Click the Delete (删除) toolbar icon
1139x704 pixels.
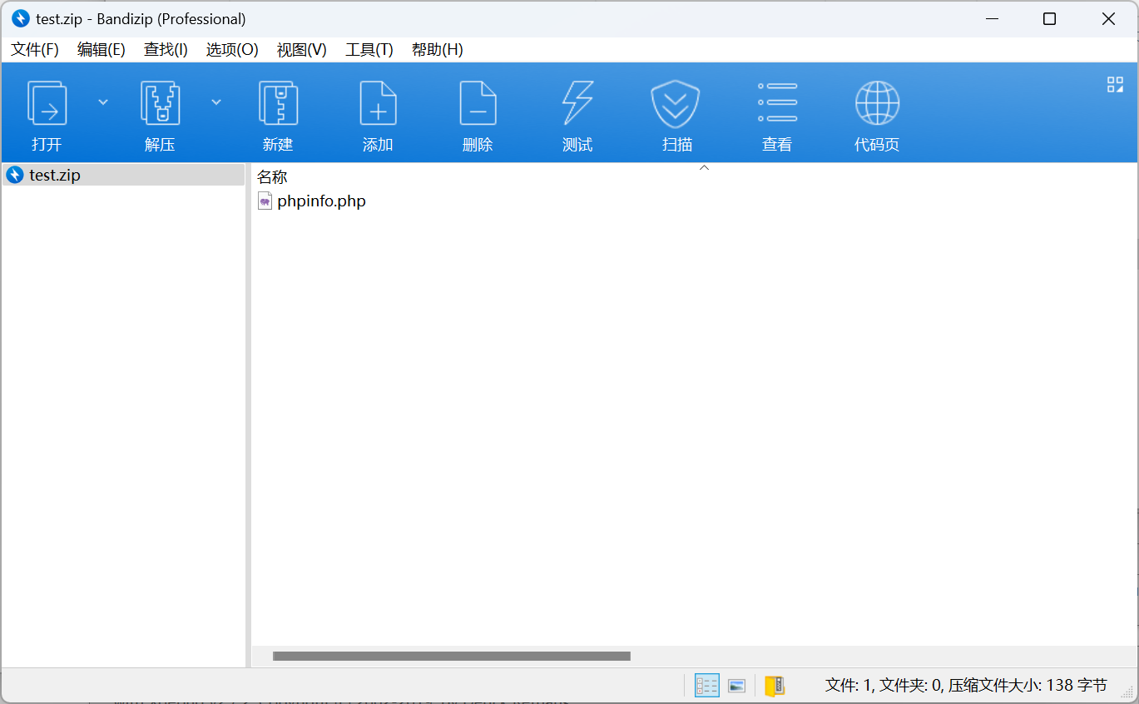(478, 103)
